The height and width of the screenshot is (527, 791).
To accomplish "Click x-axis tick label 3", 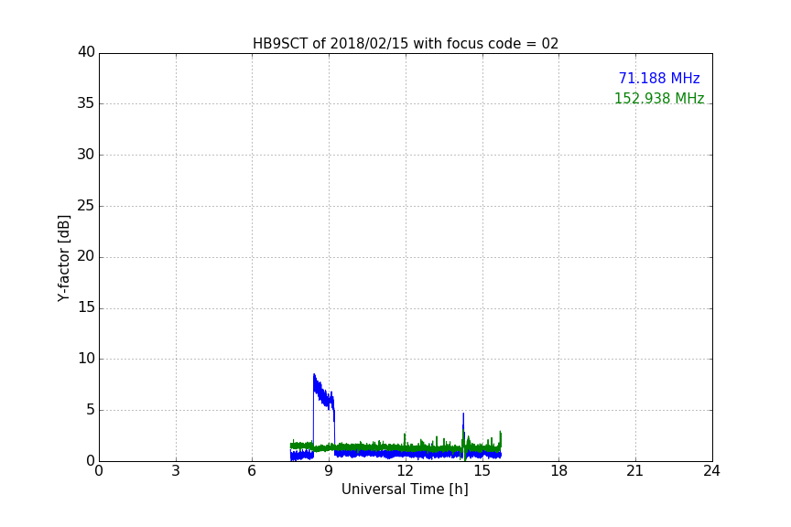I will (176, 471).
